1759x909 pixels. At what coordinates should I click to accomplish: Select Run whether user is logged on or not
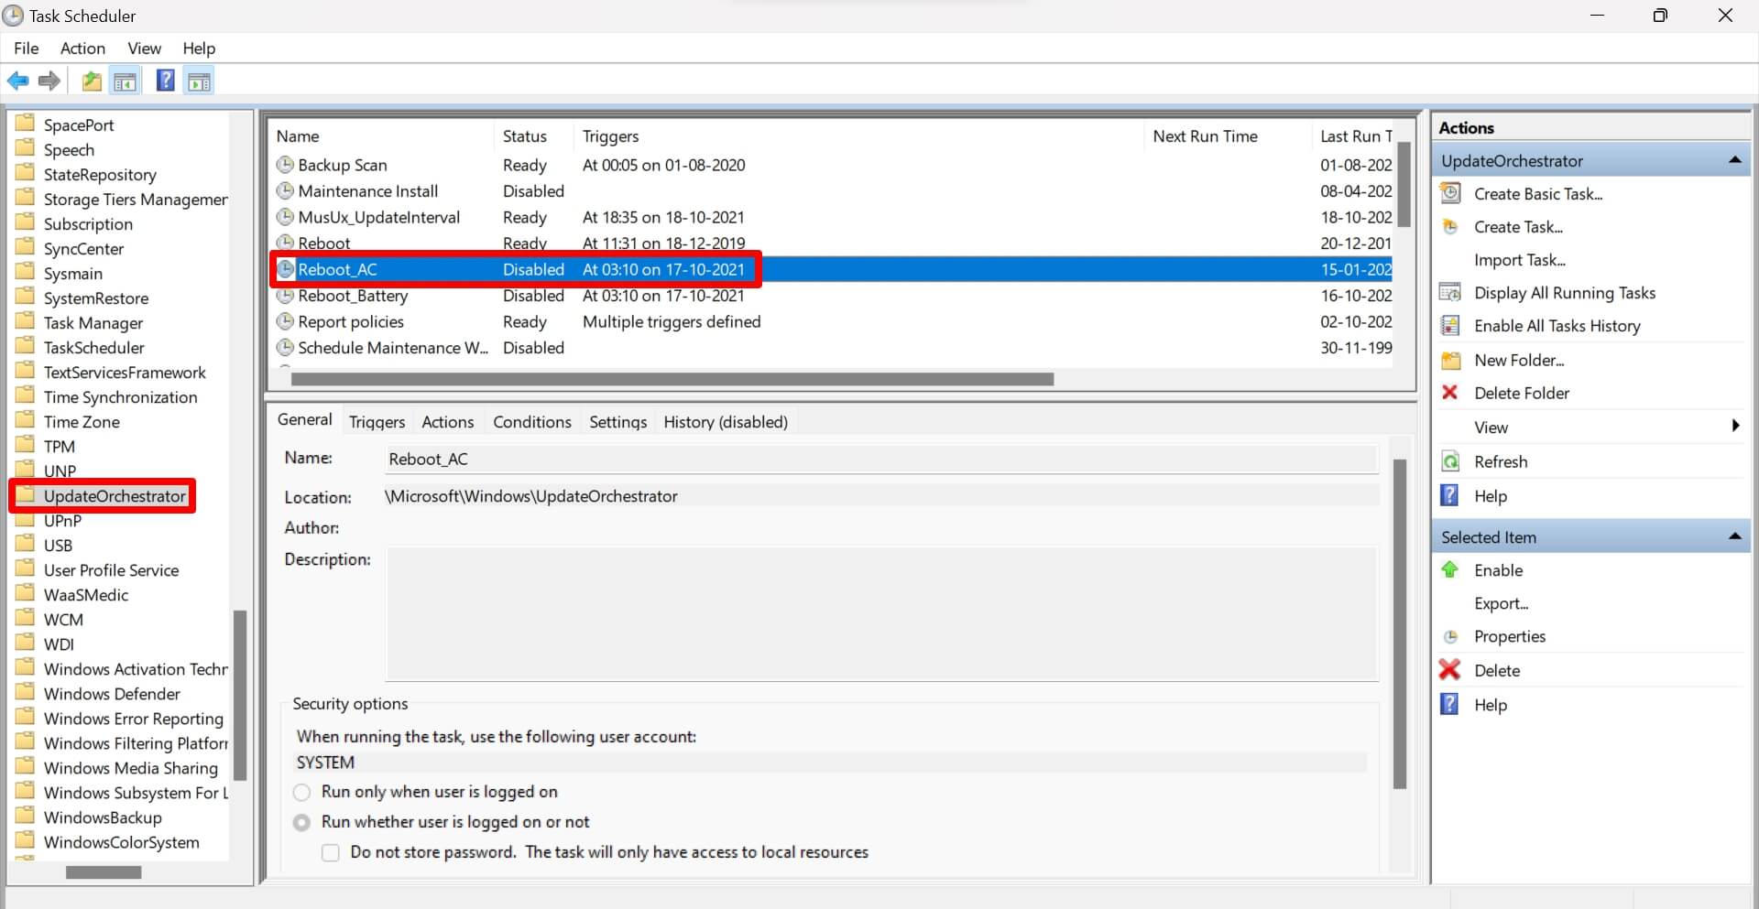pyautogui.click(x=301, y=822)
